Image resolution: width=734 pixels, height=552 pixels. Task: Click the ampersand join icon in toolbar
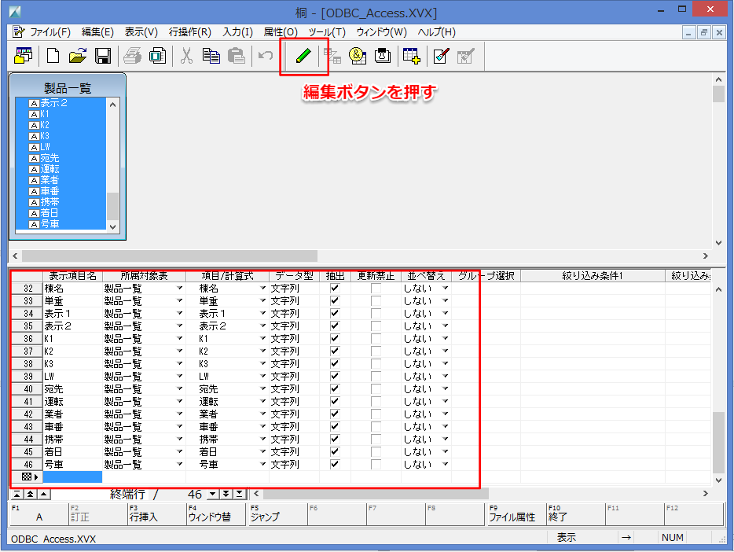[x=358, y=56]
